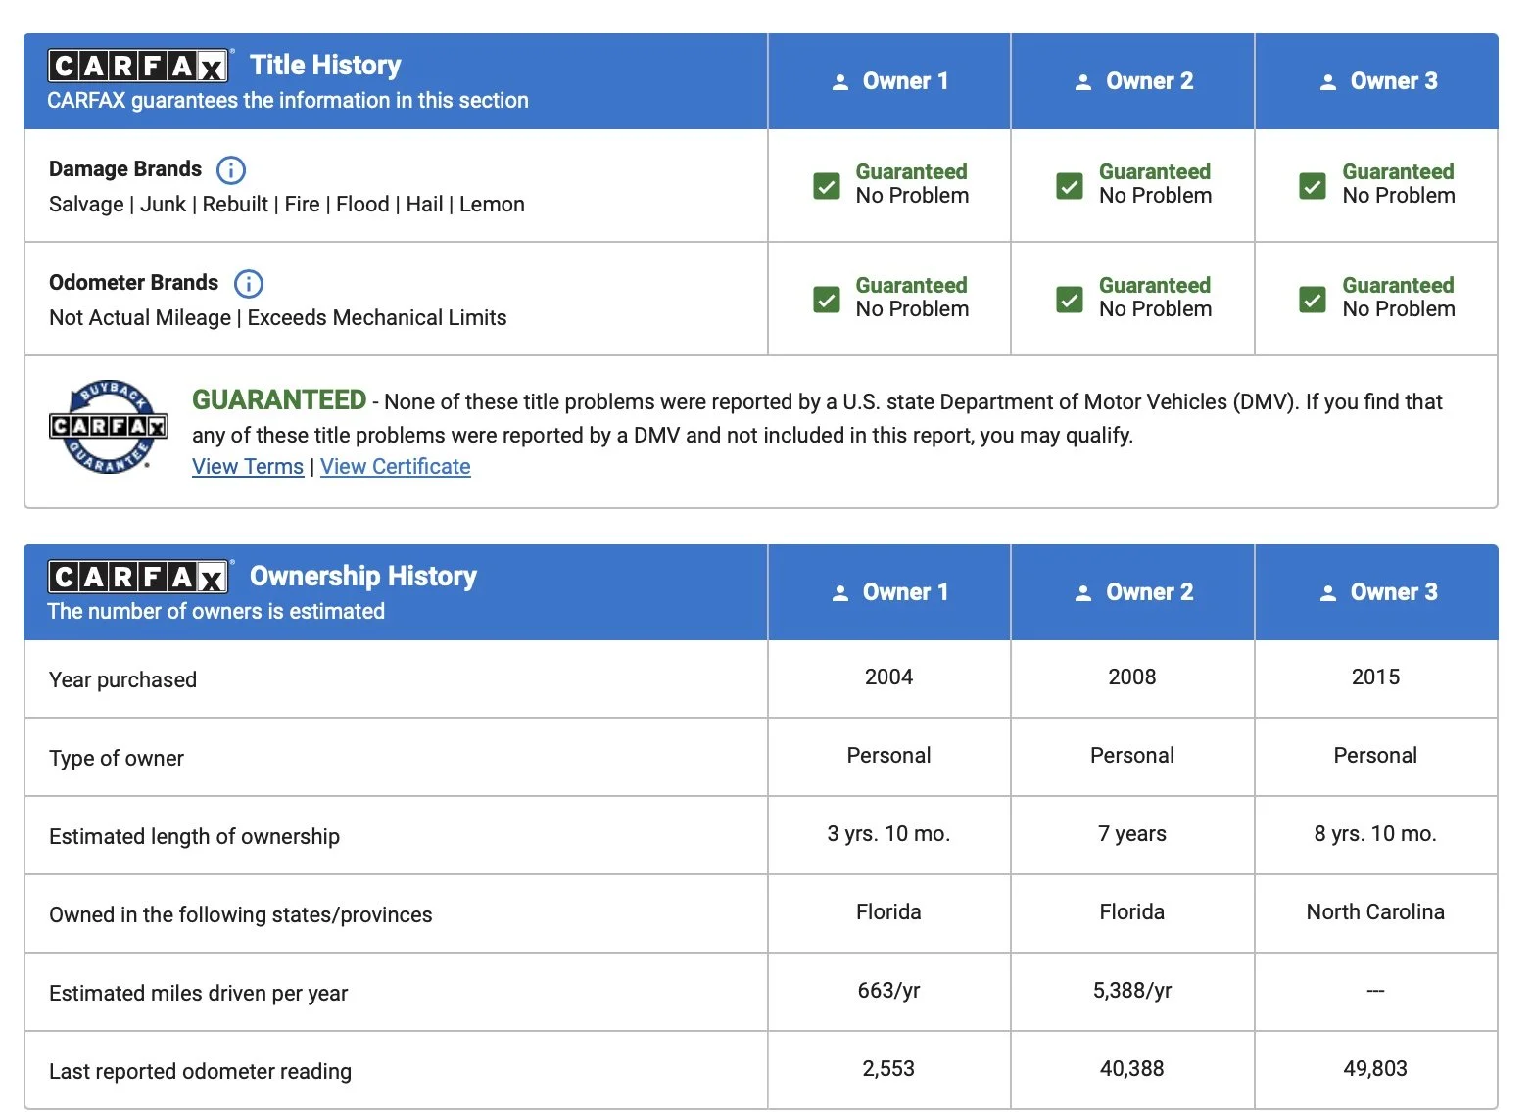Select Owner 2 header in Title History
1532x1120 pixels.
tap(1133, 81)
